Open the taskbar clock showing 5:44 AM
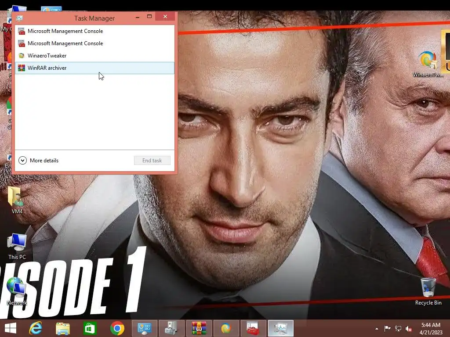 pyautogui.click(x=431, y=329)
